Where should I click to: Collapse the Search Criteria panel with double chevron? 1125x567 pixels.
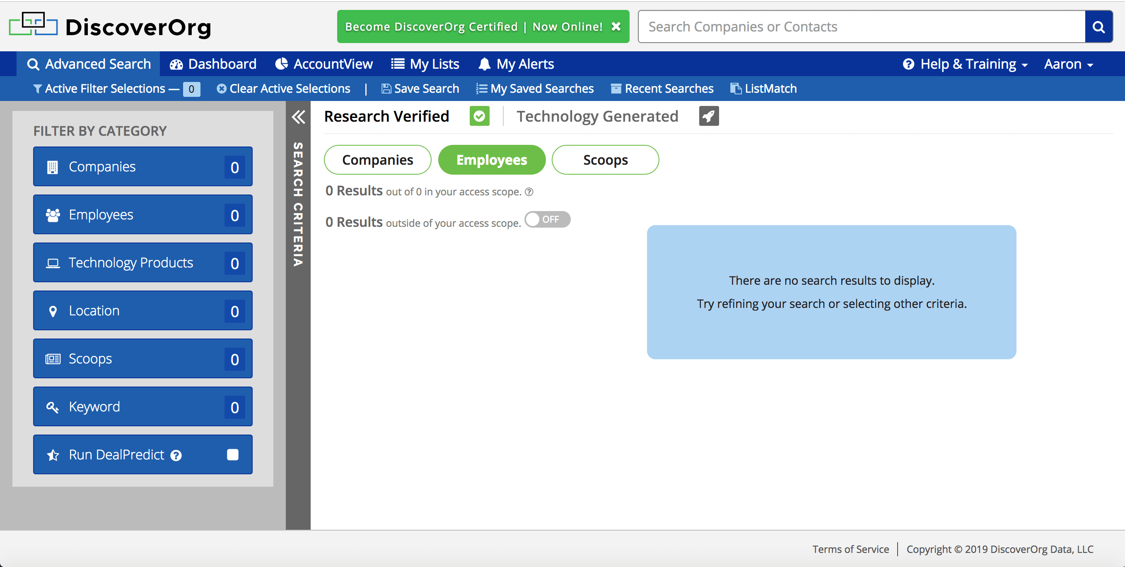click(x=298, y=117)
